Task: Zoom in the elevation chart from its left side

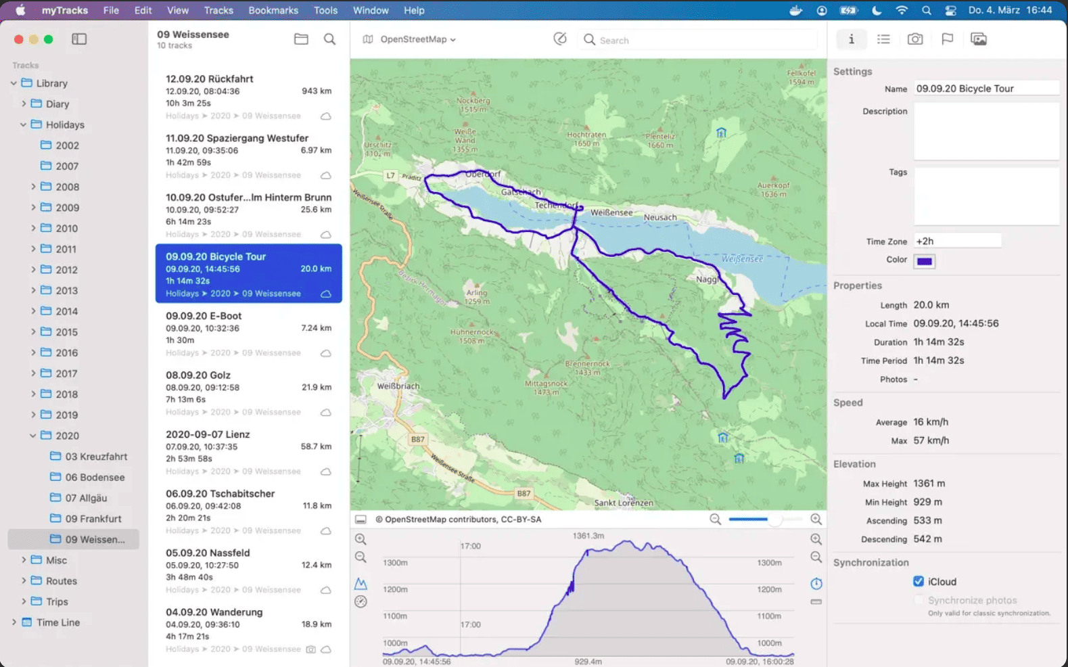Action: tap(361, 539)
